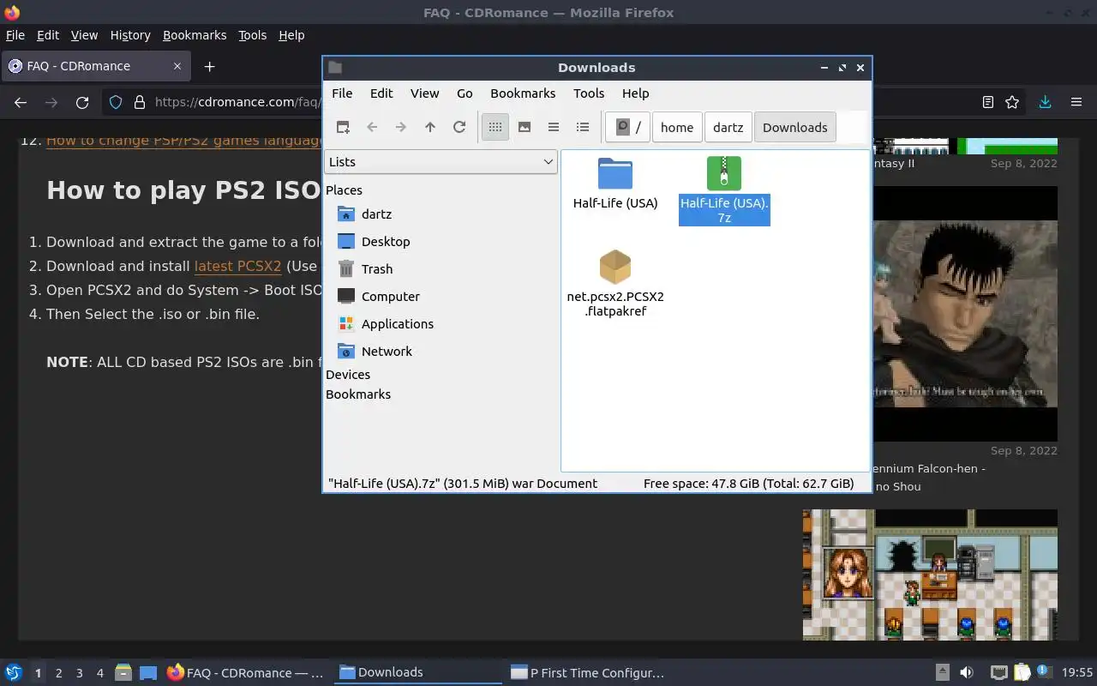This screenshot has width=1097, height=686.
Task: Open the file manager File menu
Action: tap(342, 93)
